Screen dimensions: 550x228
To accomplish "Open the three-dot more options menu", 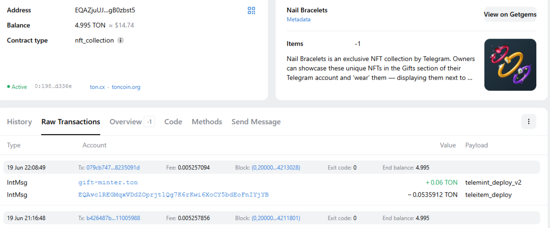I will point(529,121).
